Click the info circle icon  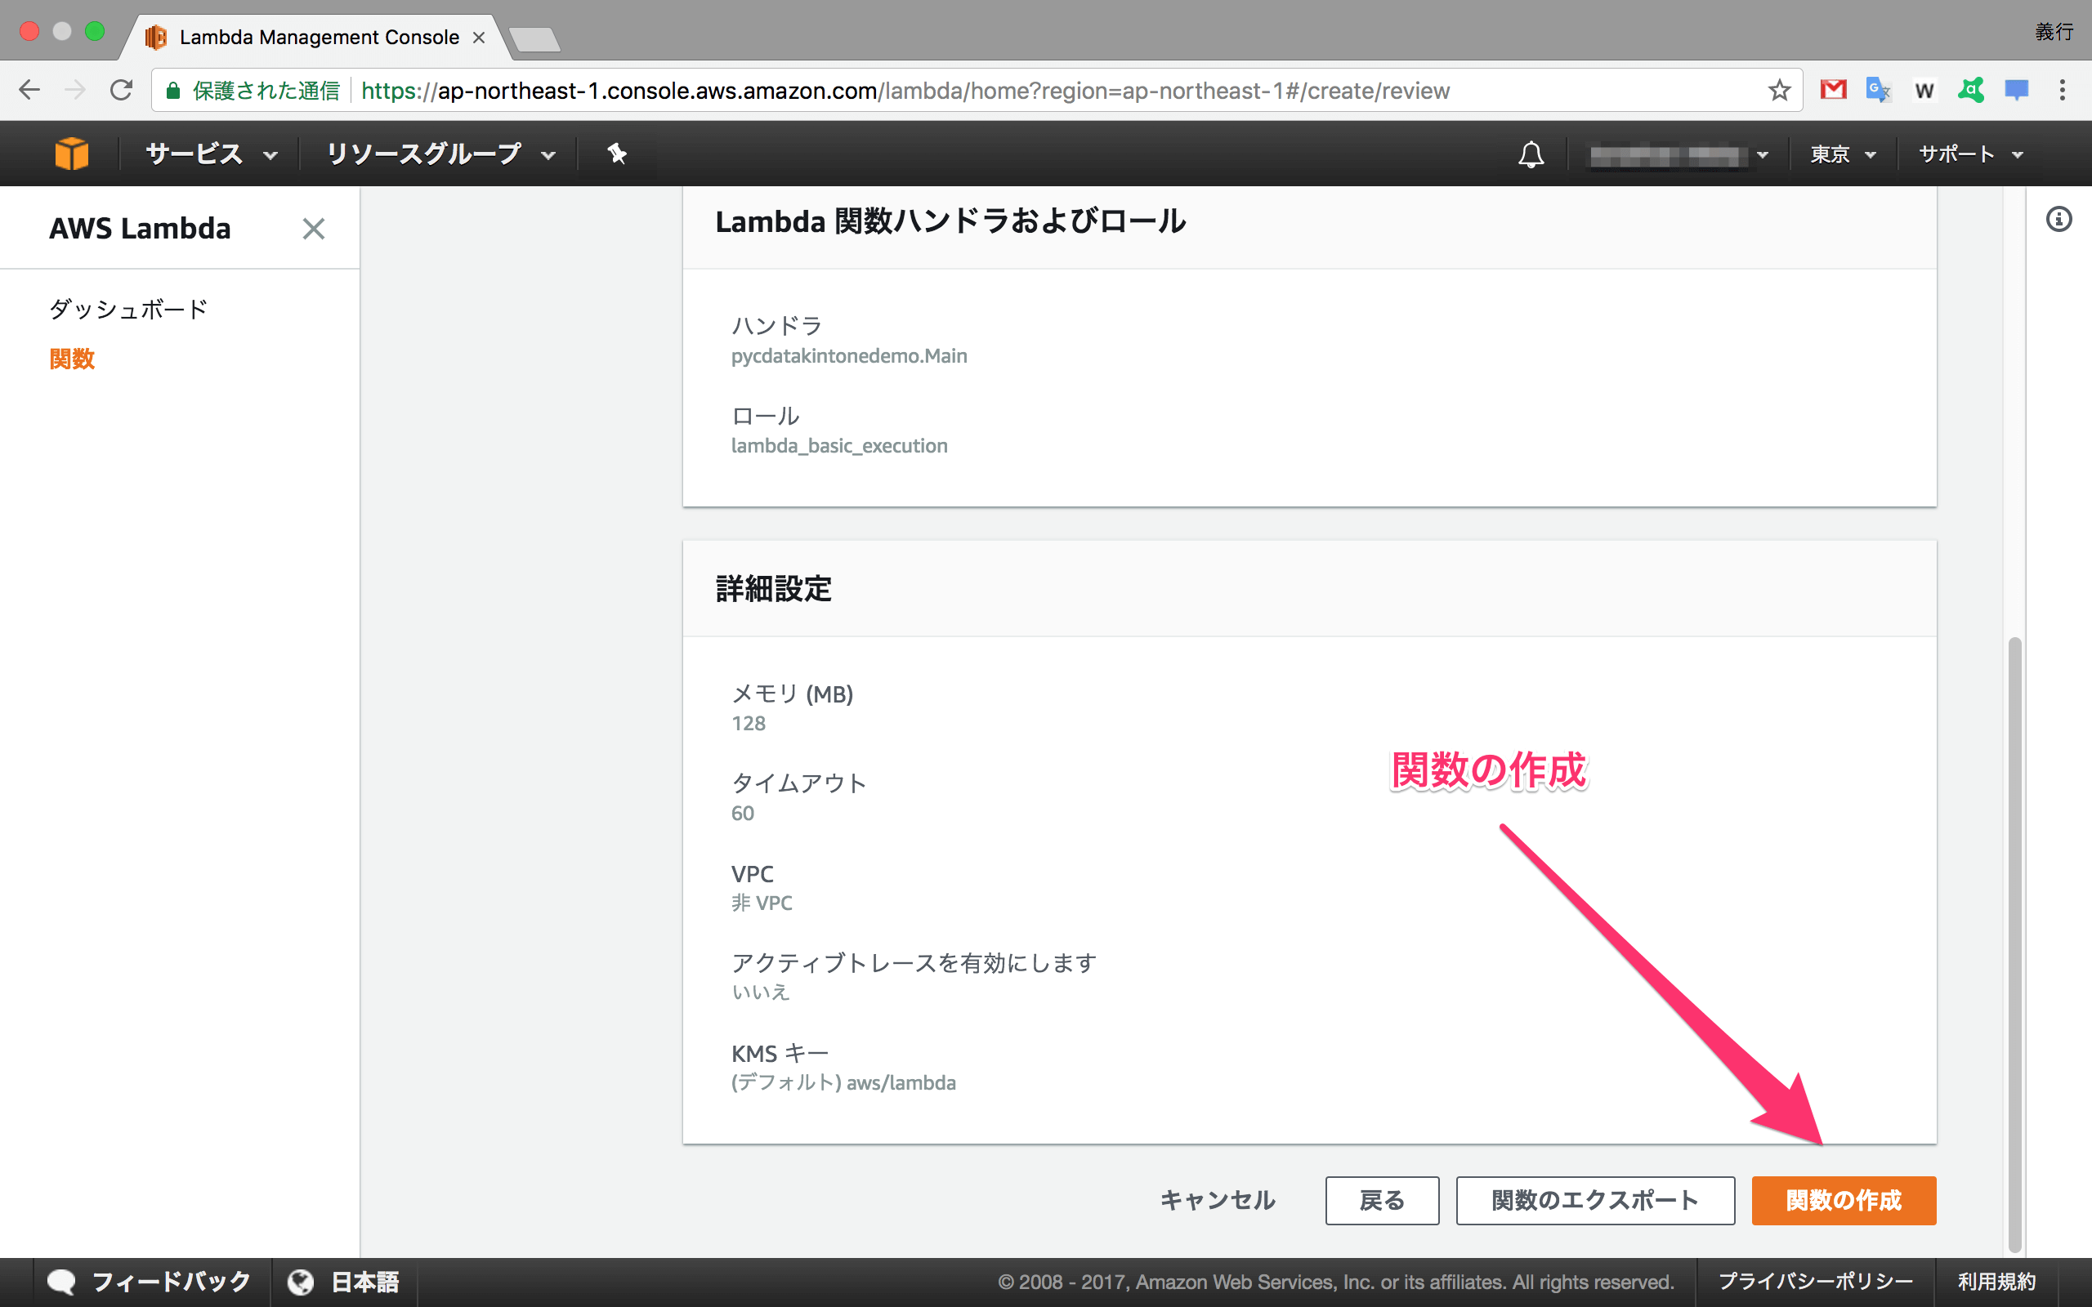2059,220
